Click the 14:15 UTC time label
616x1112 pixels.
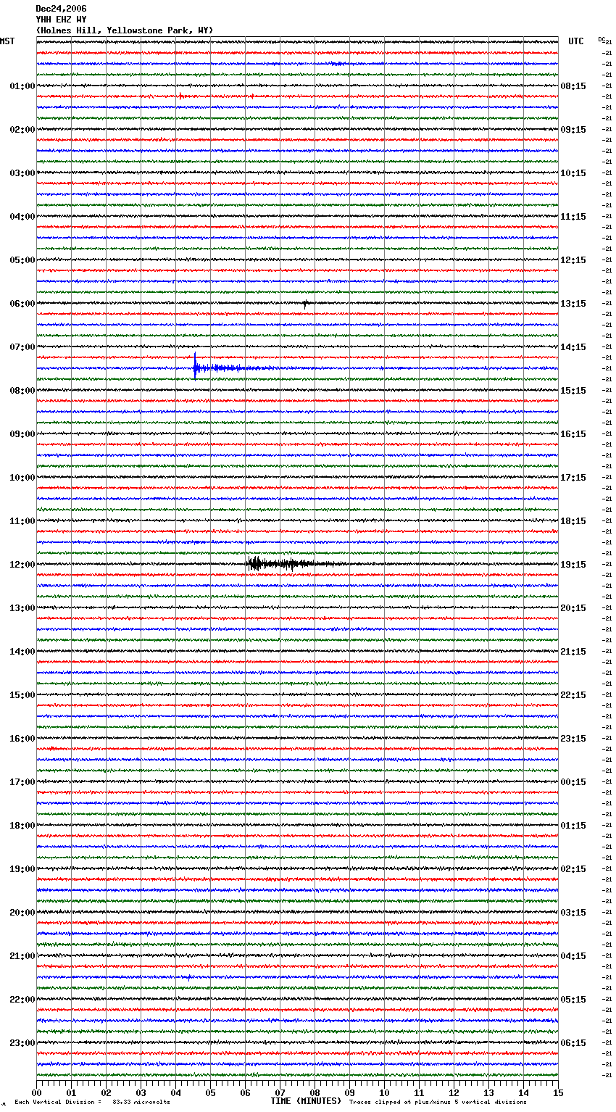click(573, 347)
